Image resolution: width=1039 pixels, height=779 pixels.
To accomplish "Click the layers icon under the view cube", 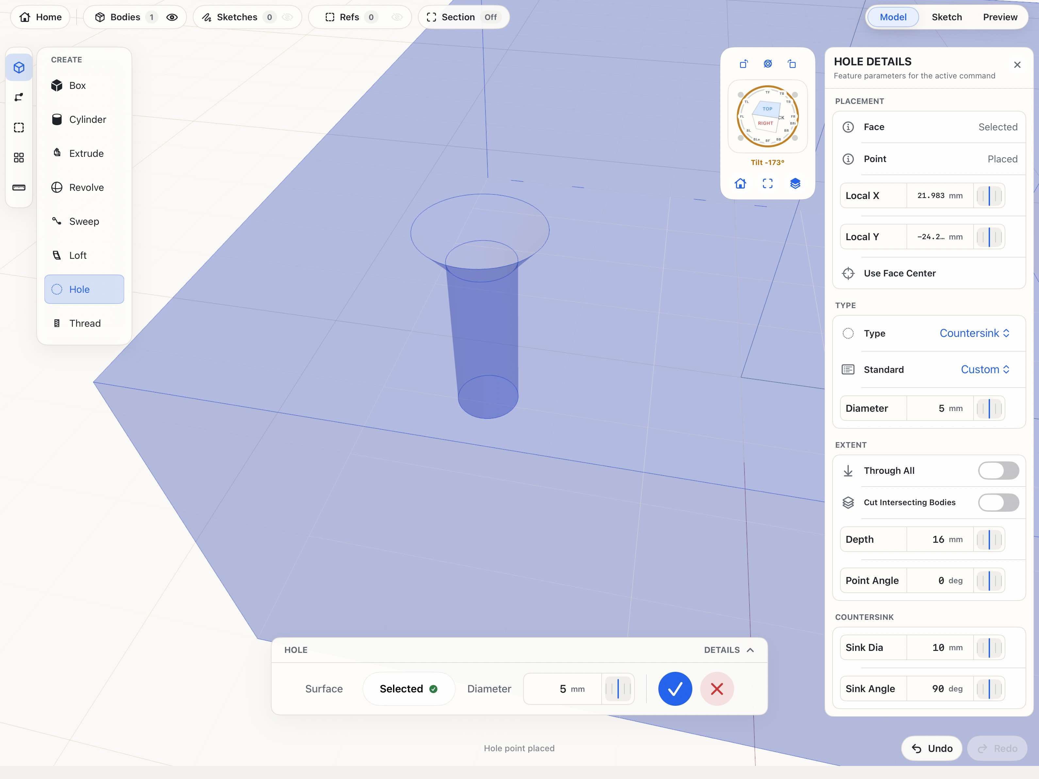I will (x=795, y=184).
